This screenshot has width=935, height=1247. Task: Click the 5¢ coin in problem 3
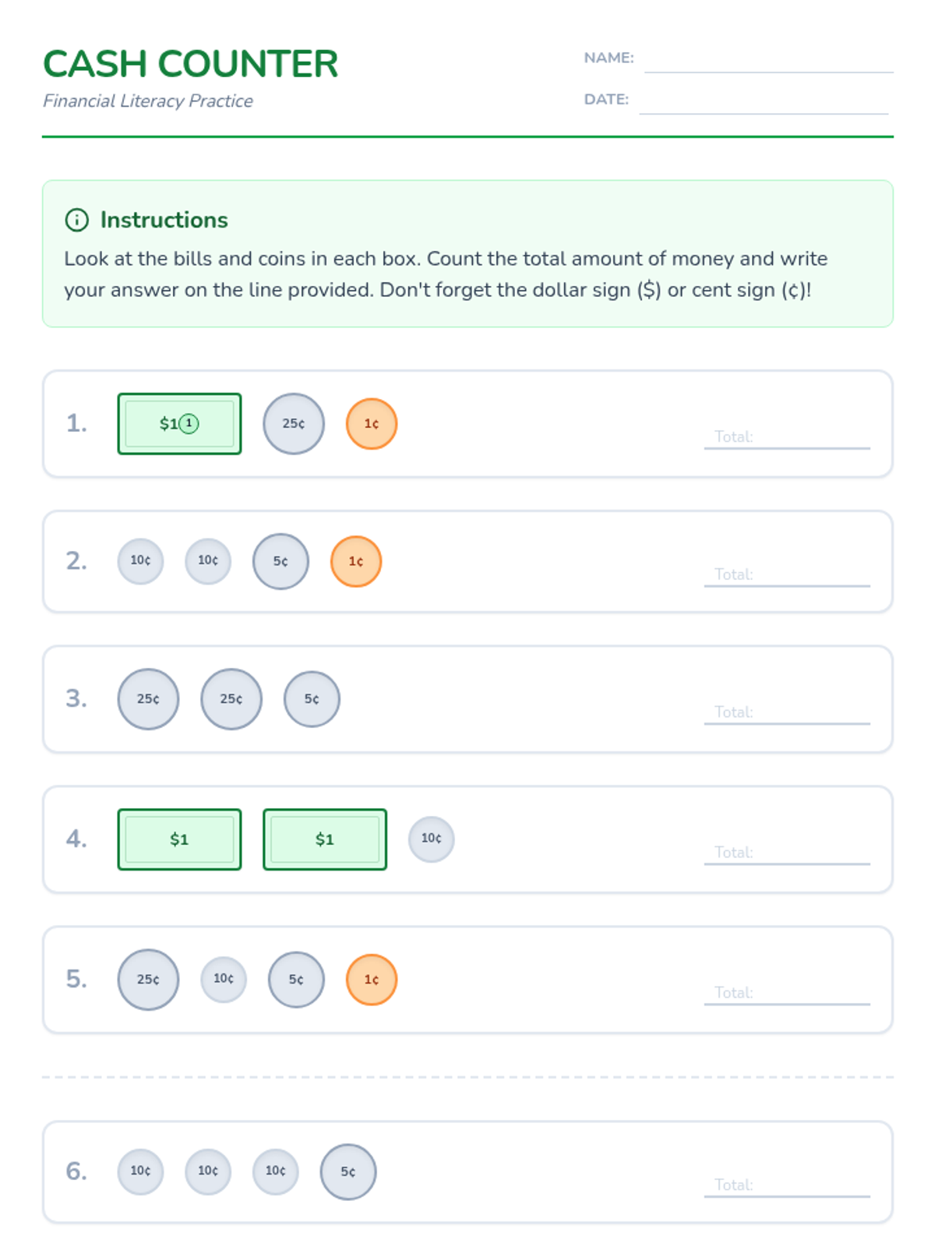coord(312,699)
